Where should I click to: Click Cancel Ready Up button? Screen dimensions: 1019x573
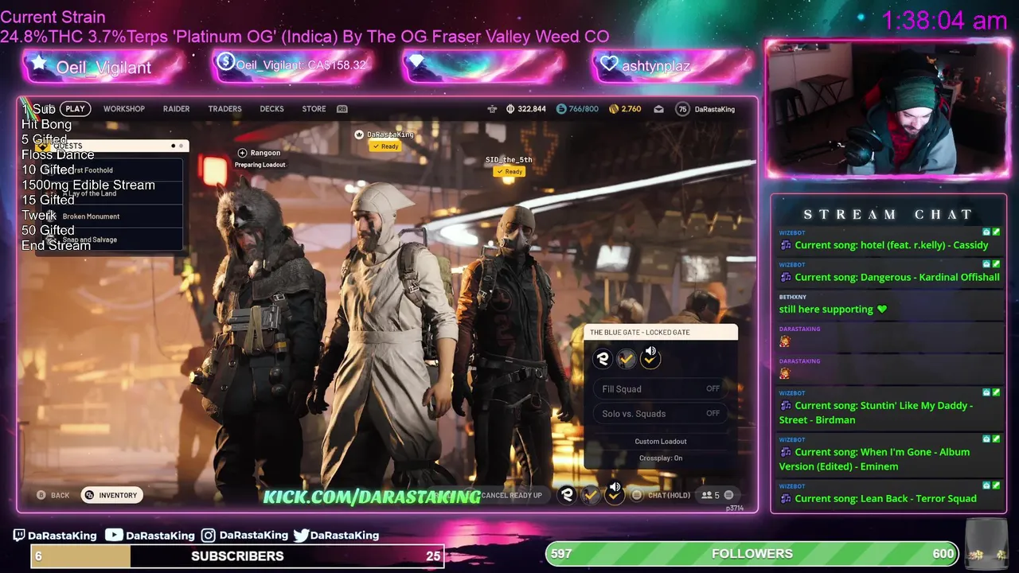[511, 495]
